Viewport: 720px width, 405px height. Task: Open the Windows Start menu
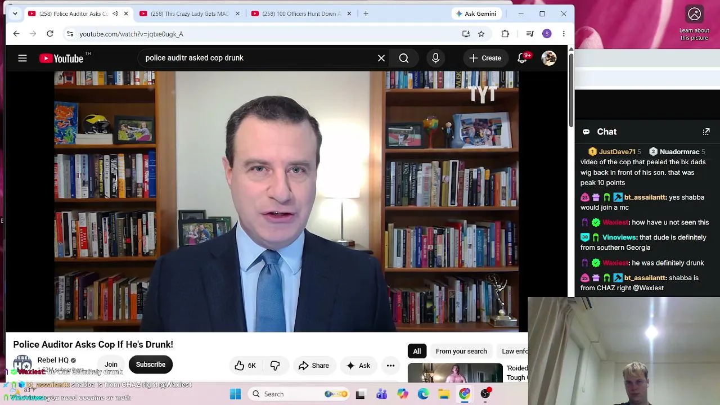235,394
